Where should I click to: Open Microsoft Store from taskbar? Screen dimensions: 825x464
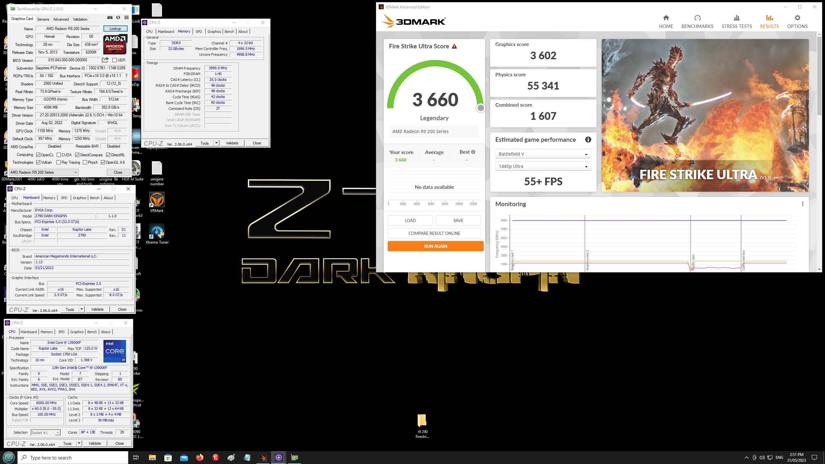(x=168, y=458)
